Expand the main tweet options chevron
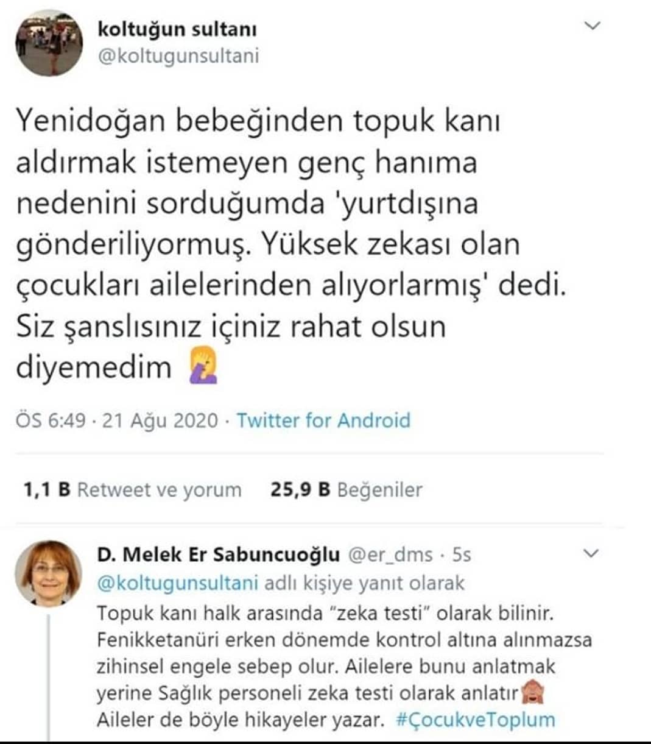The image size is (651, 744). [592, 26]
